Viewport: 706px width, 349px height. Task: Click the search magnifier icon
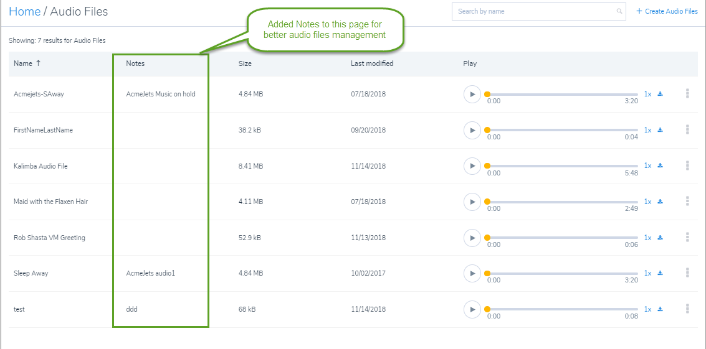point(619,11)
